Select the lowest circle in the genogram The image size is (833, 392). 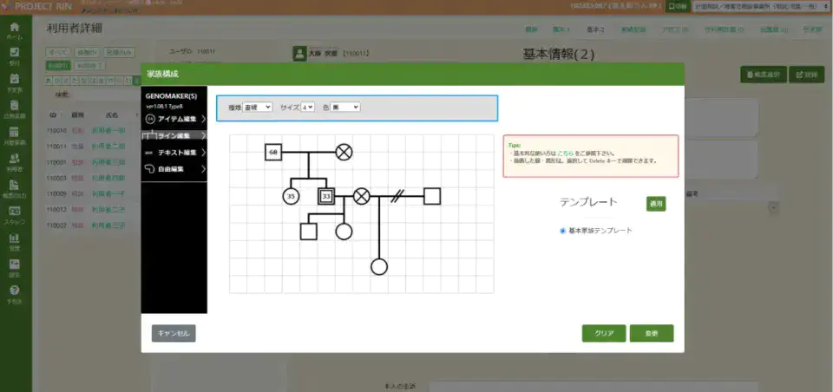(379, 266)
